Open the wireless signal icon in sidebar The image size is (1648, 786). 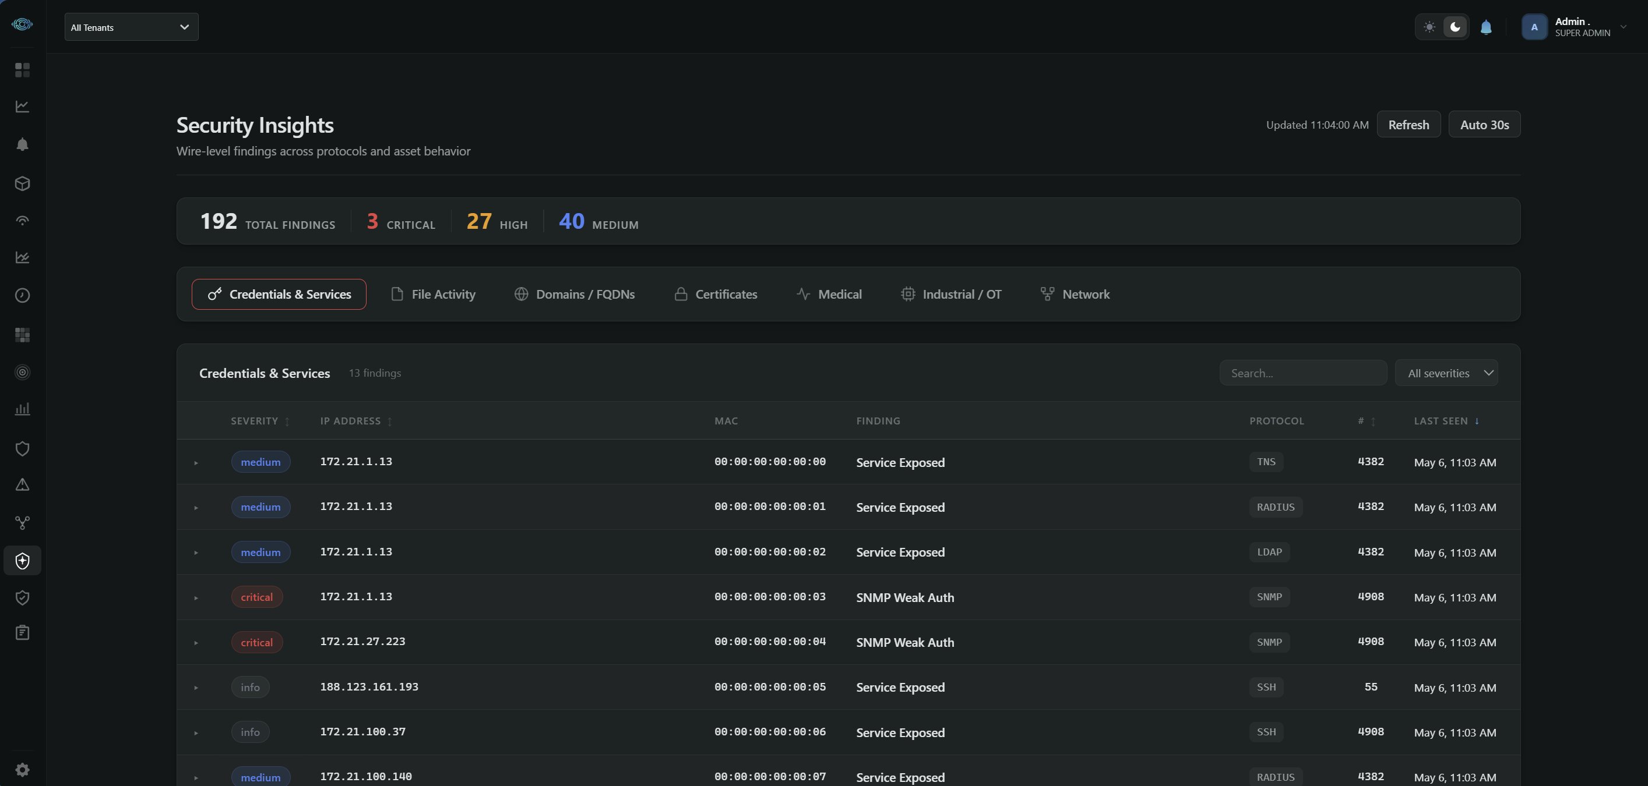(22, 221)
